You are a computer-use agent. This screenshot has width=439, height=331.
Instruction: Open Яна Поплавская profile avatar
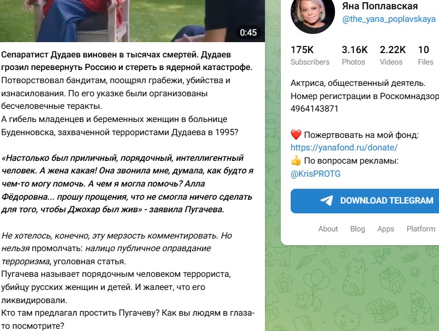[313, 14]
